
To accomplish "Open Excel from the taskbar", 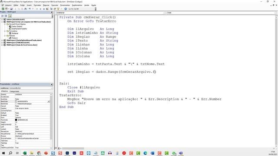I will pos(25,153).
